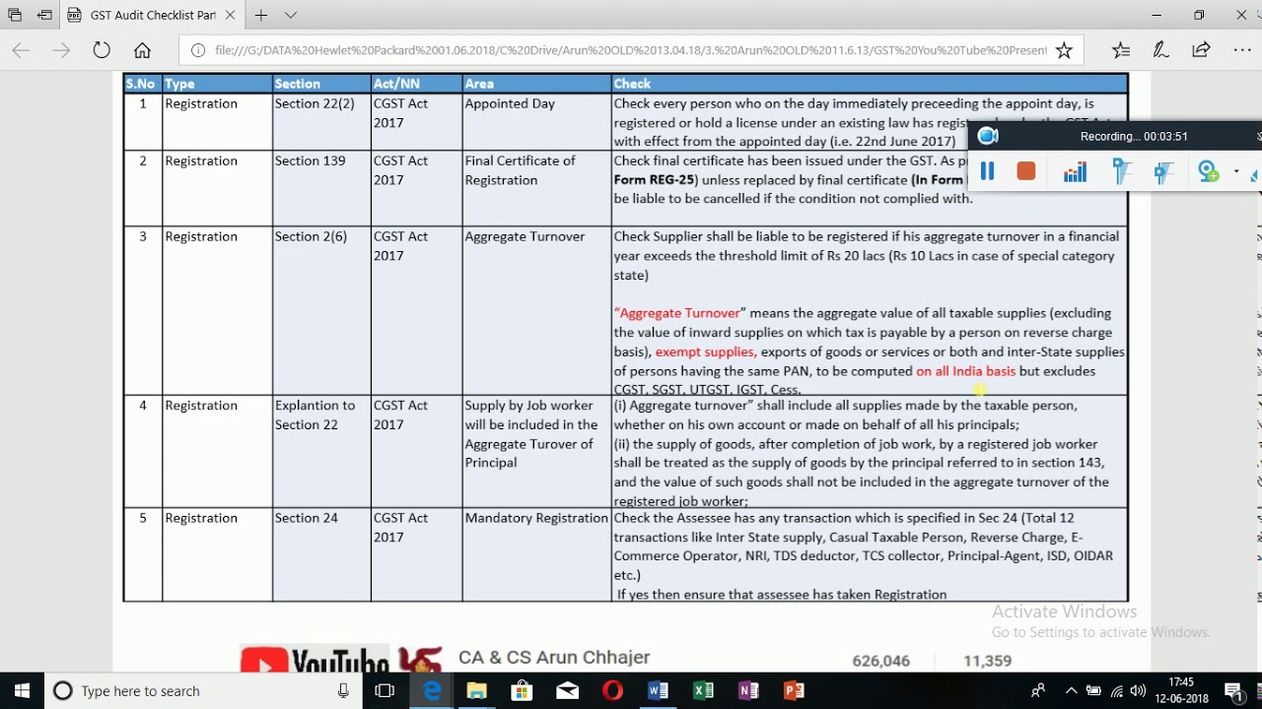This screenshot has width=1262, height=709.
Task: Open the battery status icon
Action: pos(1093,691)
